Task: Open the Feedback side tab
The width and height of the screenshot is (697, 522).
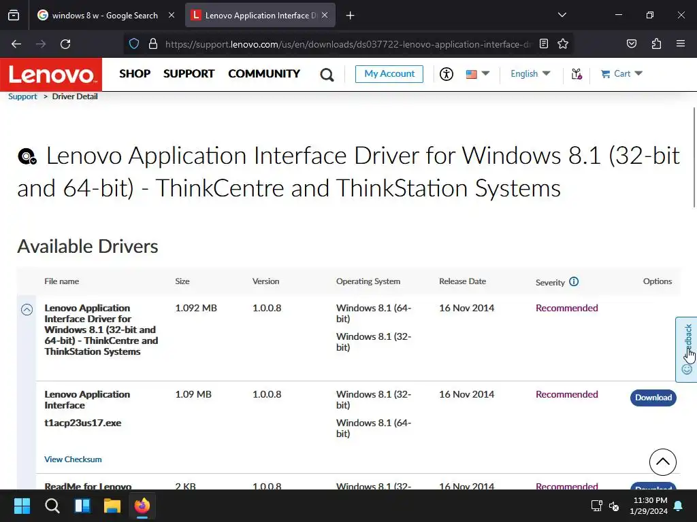Action: [x=686, y=349]
